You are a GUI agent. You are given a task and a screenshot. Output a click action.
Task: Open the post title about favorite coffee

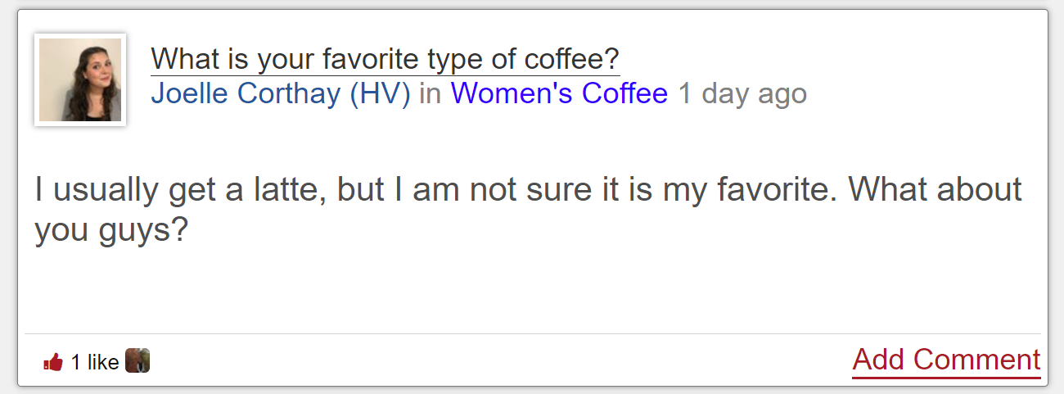pyautogui.click(x=385, y=60)
